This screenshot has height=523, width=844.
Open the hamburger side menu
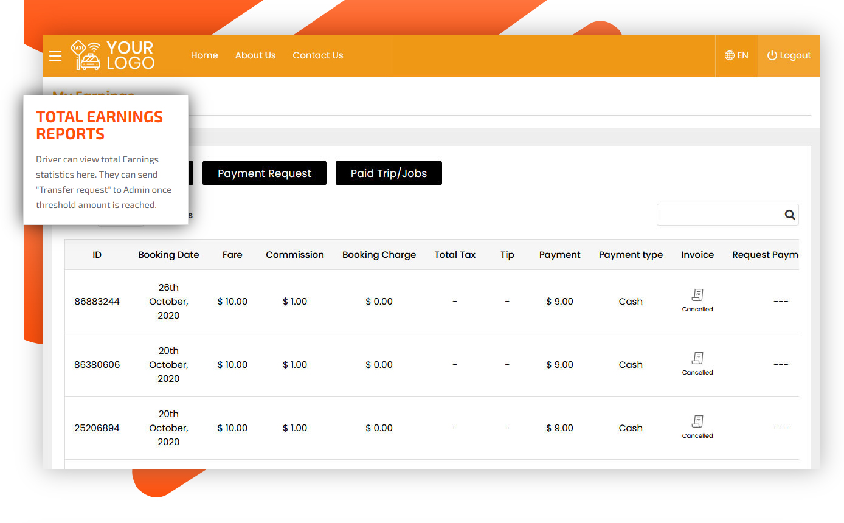(x=55, y=56)
